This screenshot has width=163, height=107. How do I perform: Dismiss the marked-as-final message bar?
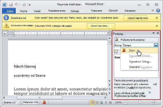[x=157, y=18]
